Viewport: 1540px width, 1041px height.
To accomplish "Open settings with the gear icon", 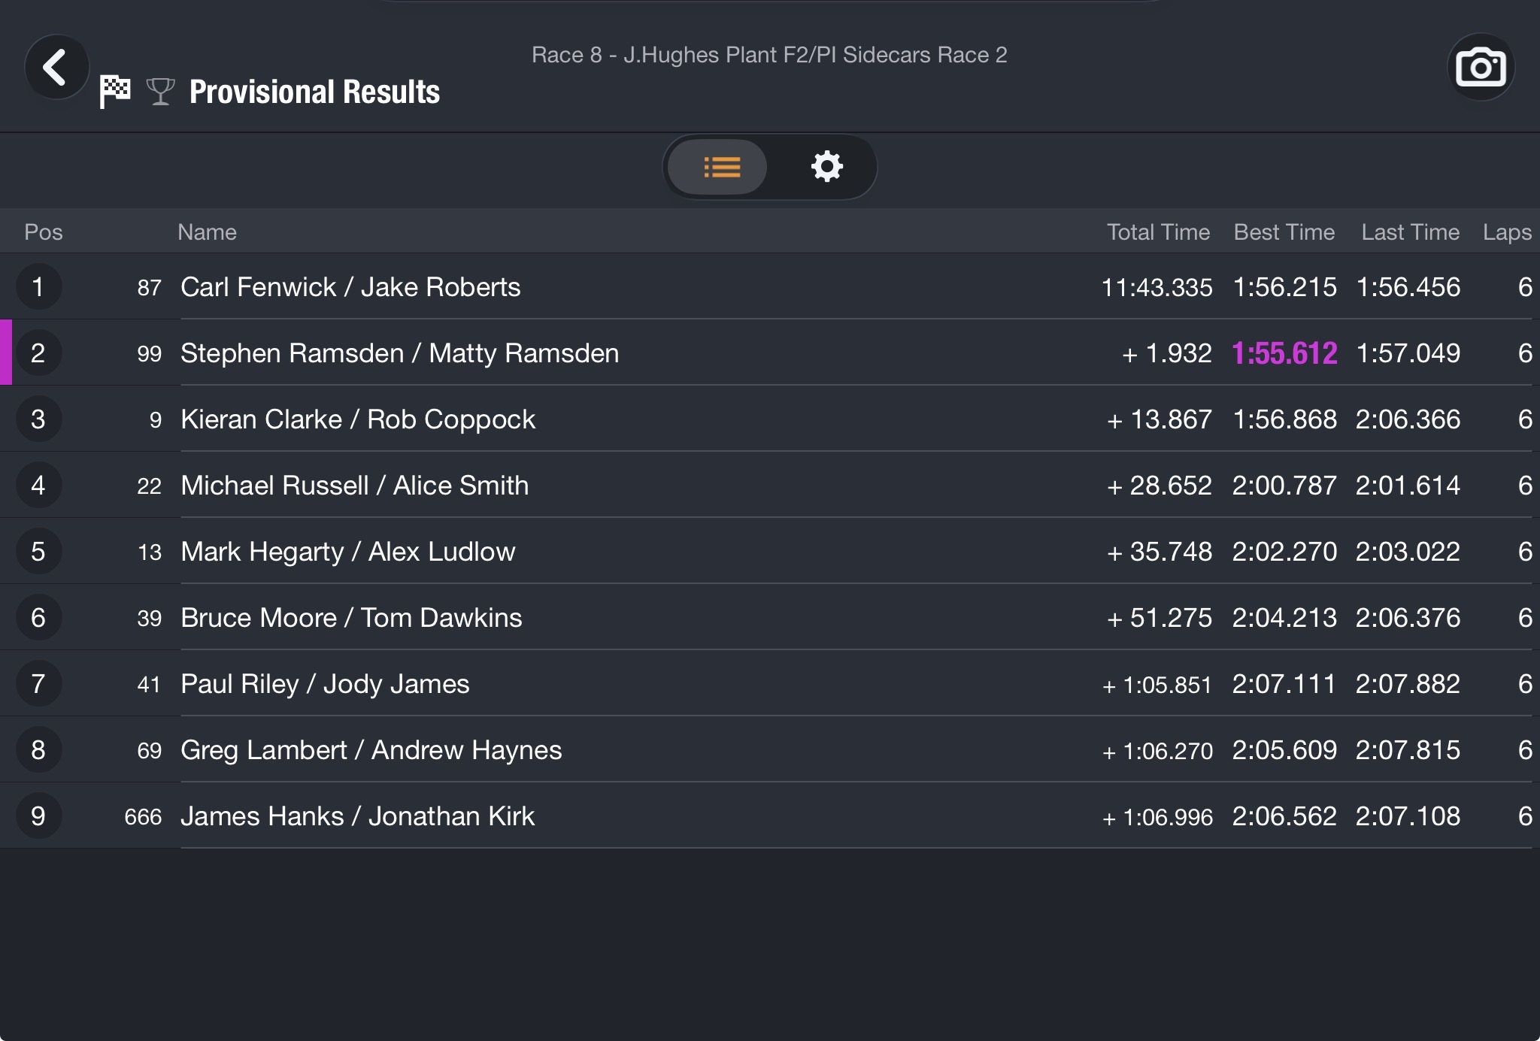I will point(826,167).
